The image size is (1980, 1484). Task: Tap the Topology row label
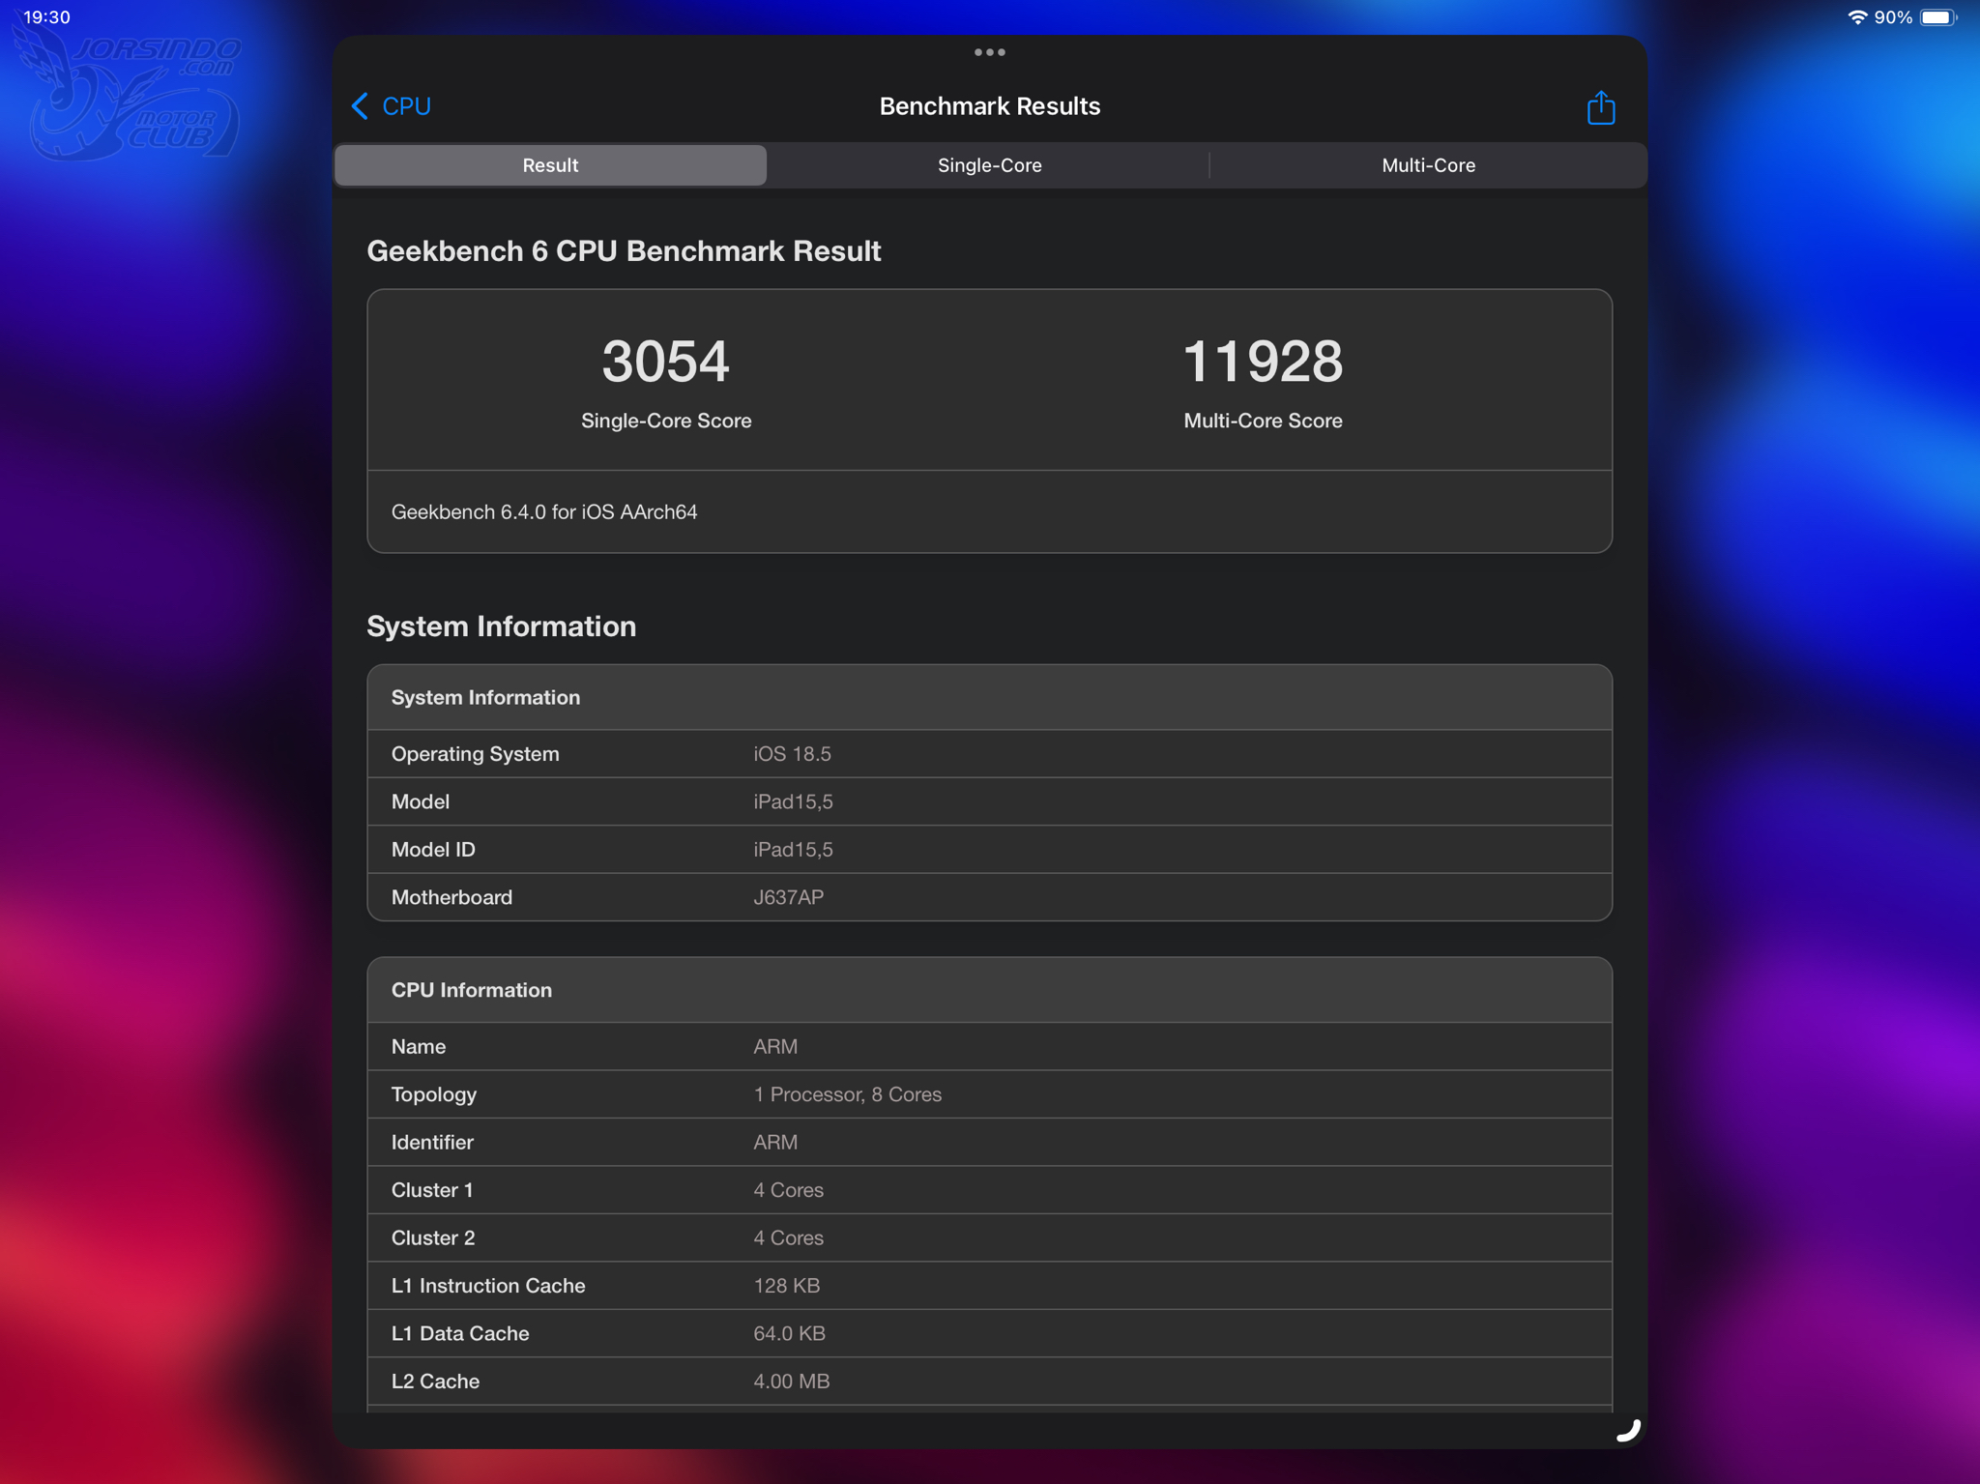coord(433,1094)
